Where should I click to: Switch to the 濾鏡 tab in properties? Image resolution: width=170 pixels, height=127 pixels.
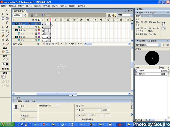(x=27, y=101)
